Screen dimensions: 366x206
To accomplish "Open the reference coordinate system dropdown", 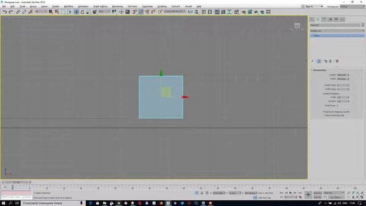I will pos(104,11).
